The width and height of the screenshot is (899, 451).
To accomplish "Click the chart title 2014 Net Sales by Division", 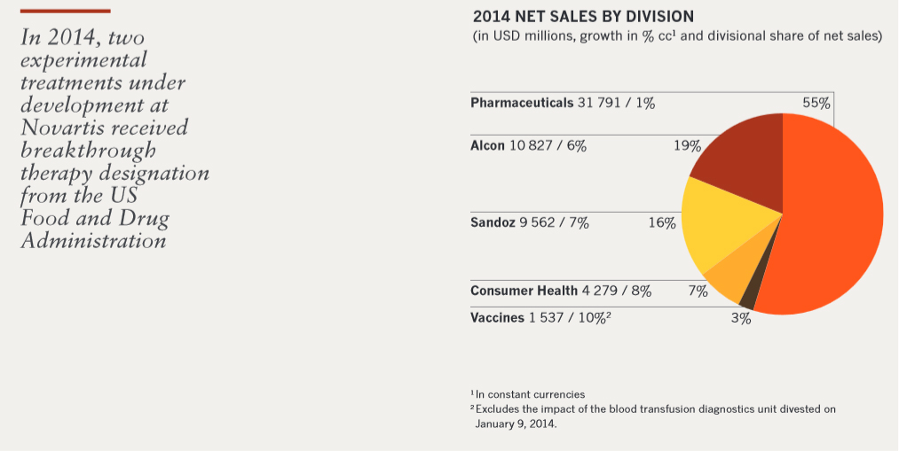I will click(x=583, y=17).
